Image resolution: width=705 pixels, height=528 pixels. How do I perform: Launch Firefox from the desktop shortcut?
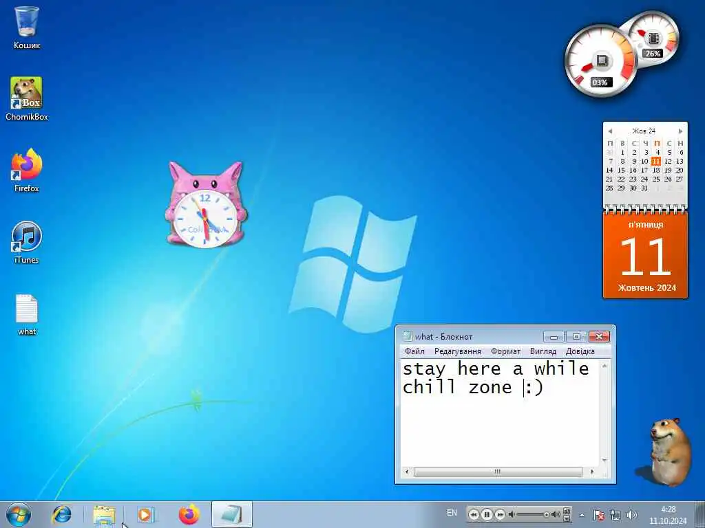pyautogui.click(x=27, y=170)
